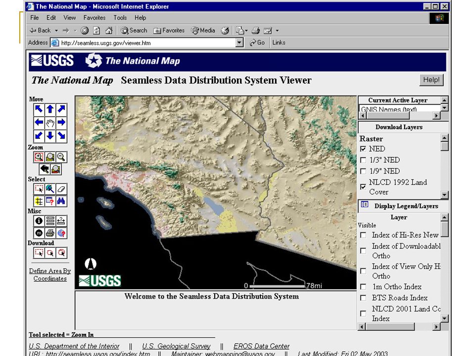Open the Tools menu

pos(120,18)
